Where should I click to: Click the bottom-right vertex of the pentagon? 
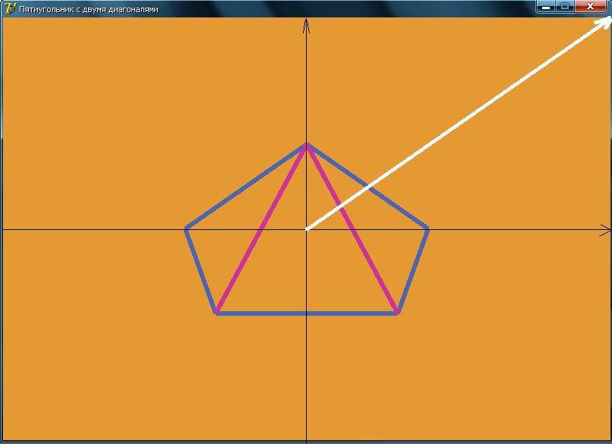point(398,313)
